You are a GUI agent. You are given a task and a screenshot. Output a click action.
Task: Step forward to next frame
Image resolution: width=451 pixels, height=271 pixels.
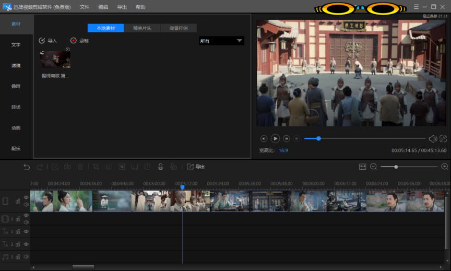point(287,139)
